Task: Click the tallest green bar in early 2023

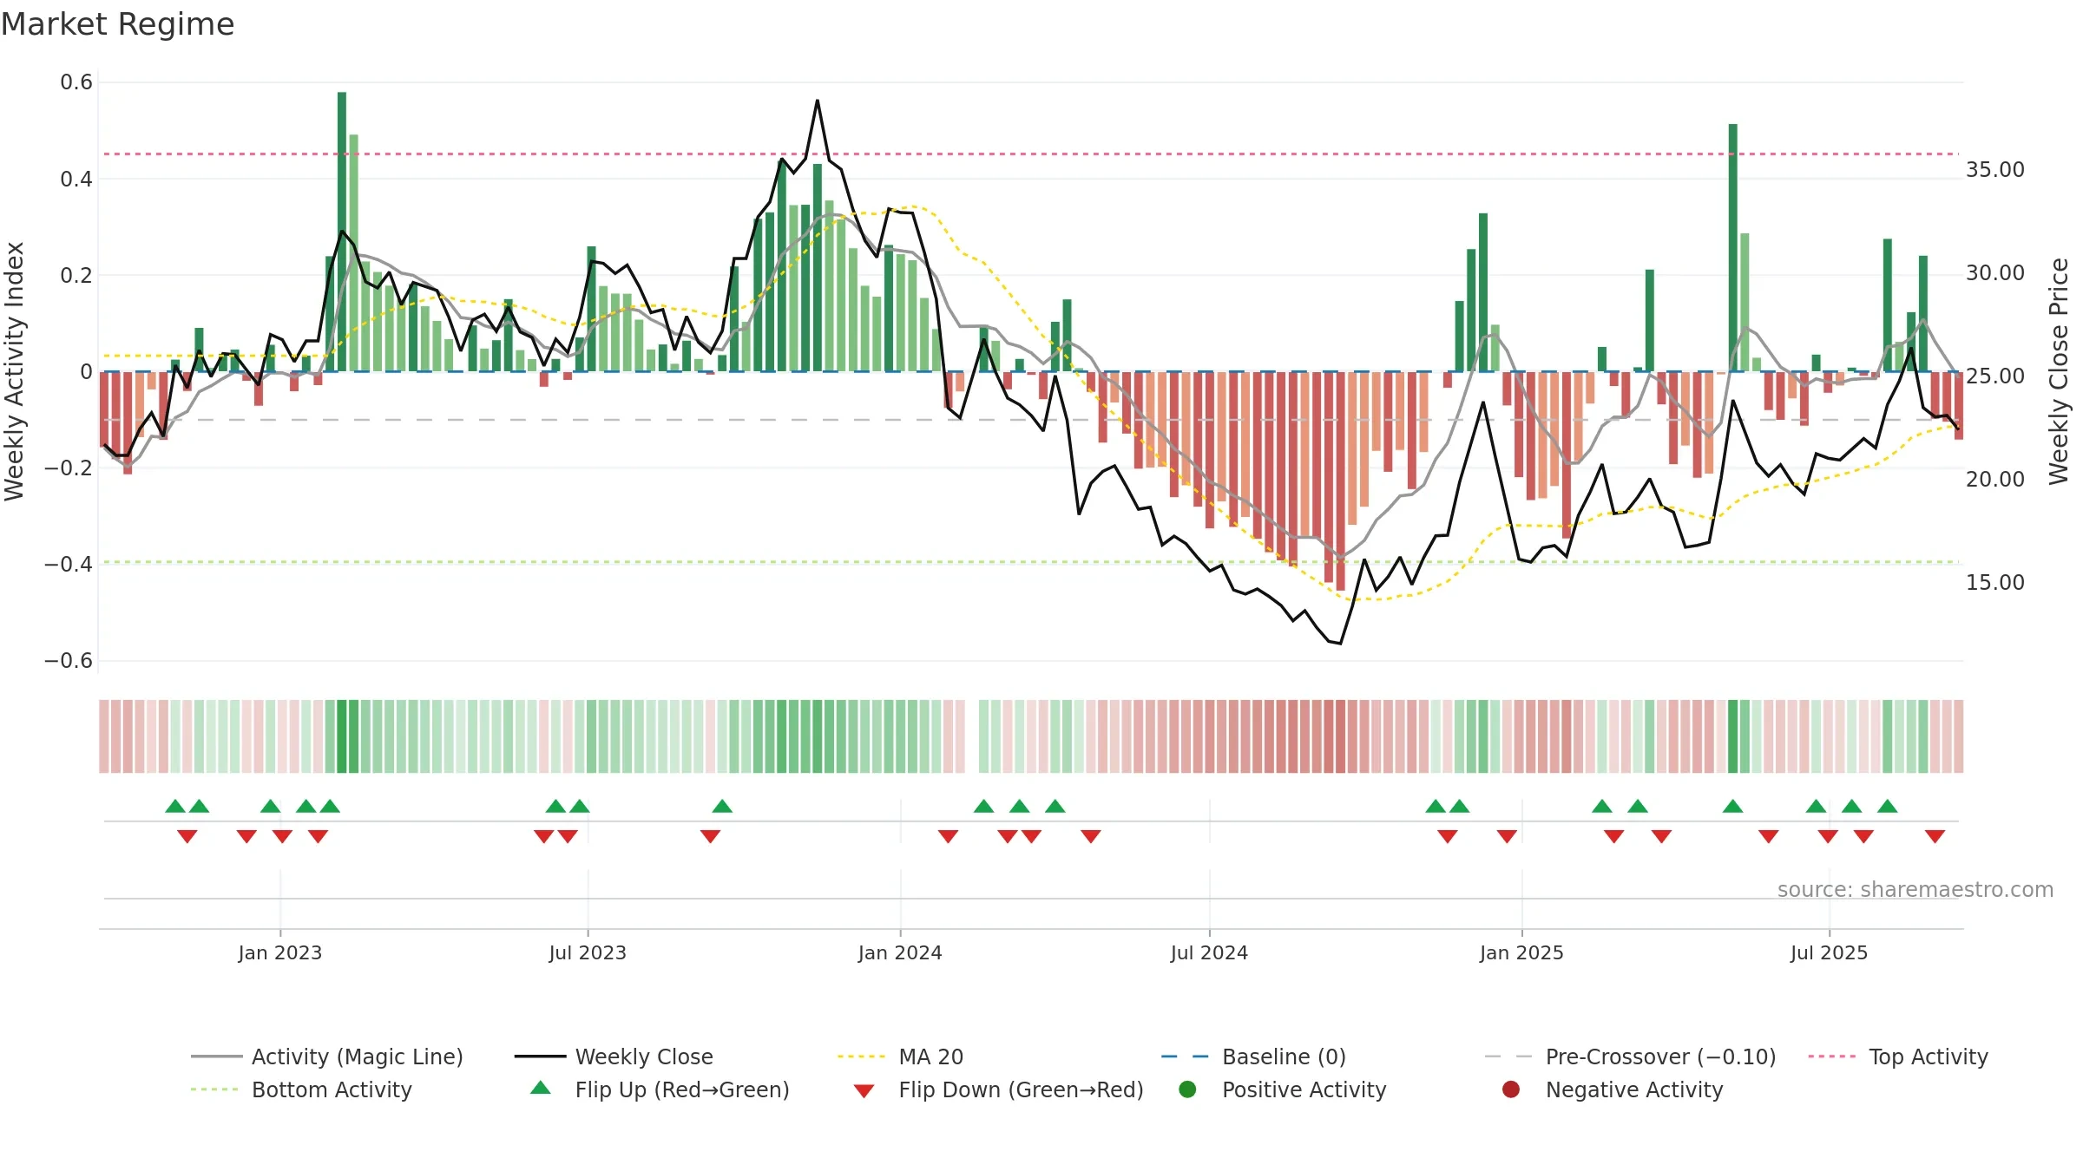Action: click(342, 232)
